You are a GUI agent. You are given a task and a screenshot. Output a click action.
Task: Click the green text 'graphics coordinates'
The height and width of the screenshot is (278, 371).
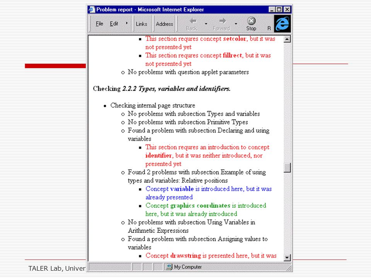click(x=200, y=206)
